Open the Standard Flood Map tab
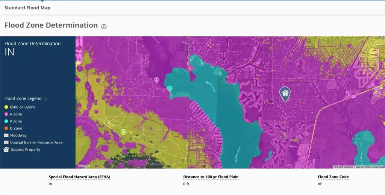 (x=27, y=8)
